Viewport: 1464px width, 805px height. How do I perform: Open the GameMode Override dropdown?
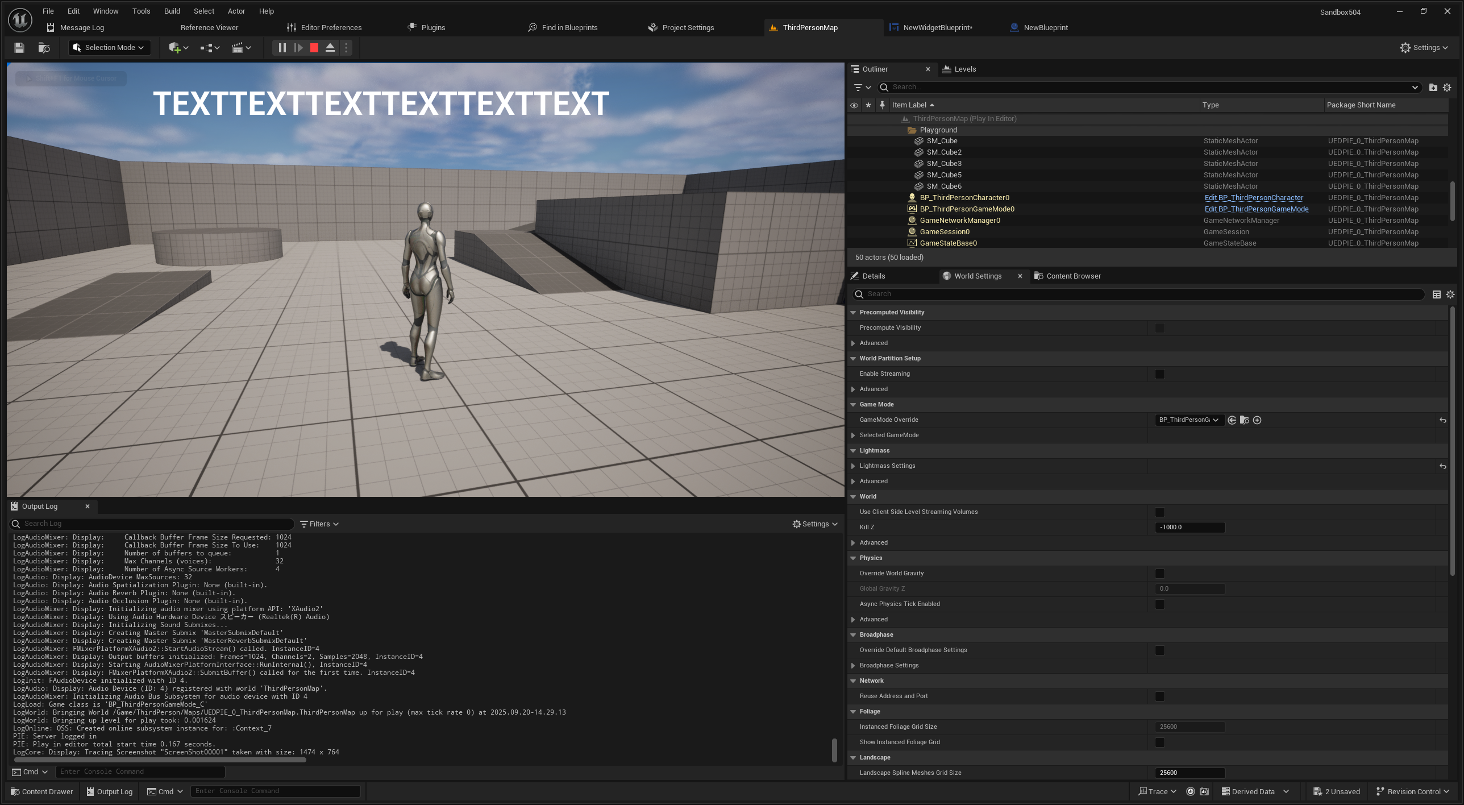pyautogui.click(x=1188, y=420)
